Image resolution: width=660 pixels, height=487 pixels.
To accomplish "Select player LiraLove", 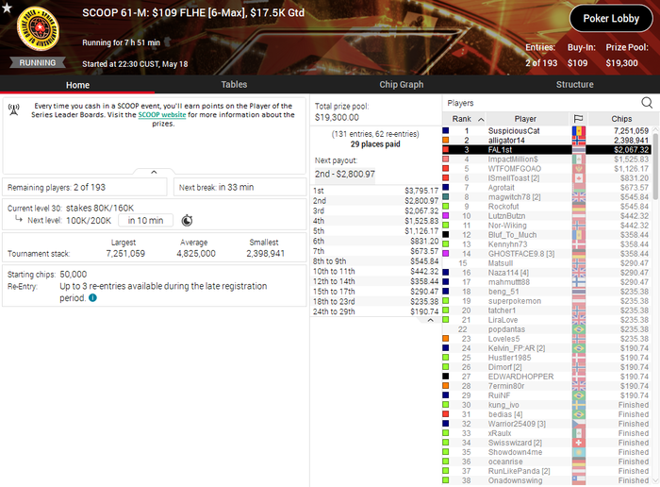I will (546, 320).
